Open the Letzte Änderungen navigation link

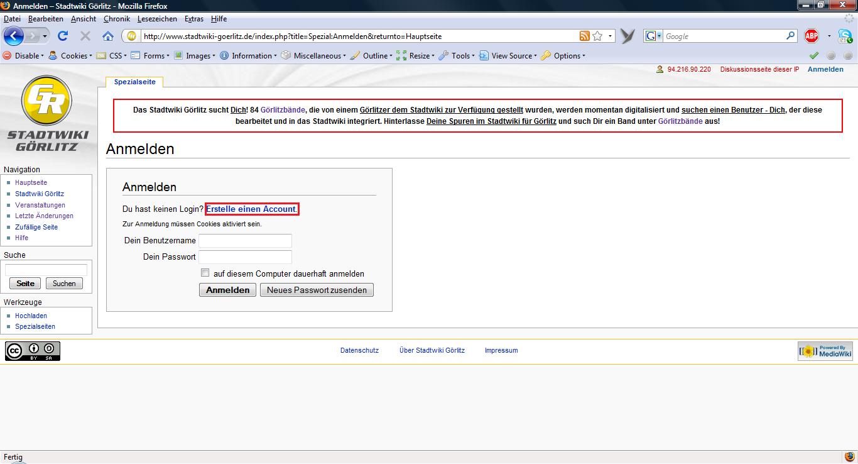pyautogui.click(x=44, y=216)
